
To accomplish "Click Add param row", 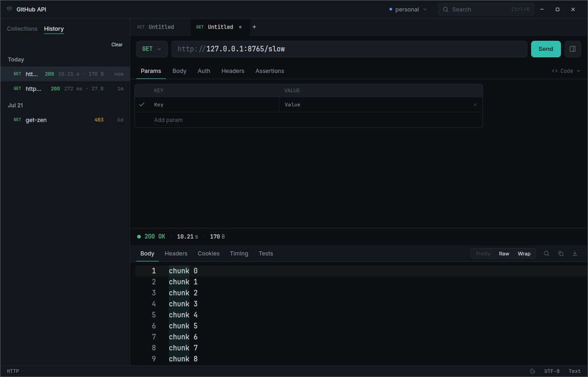I will 308,120.
